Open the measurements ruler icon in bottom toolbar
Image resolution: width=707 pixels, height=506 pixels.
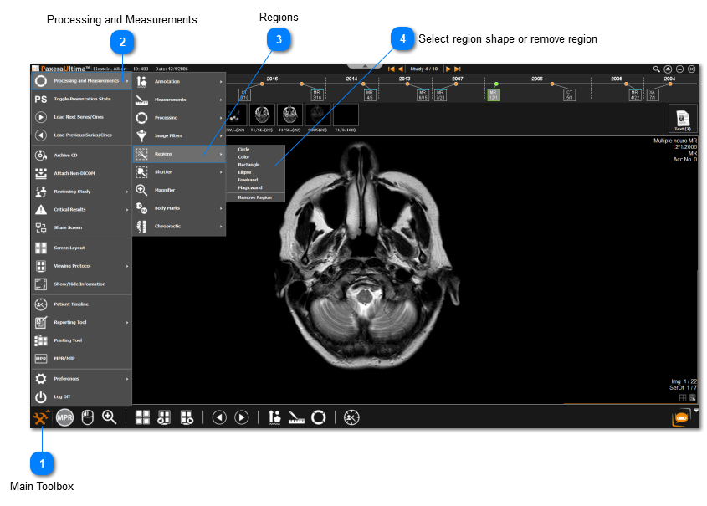point(295,417)
